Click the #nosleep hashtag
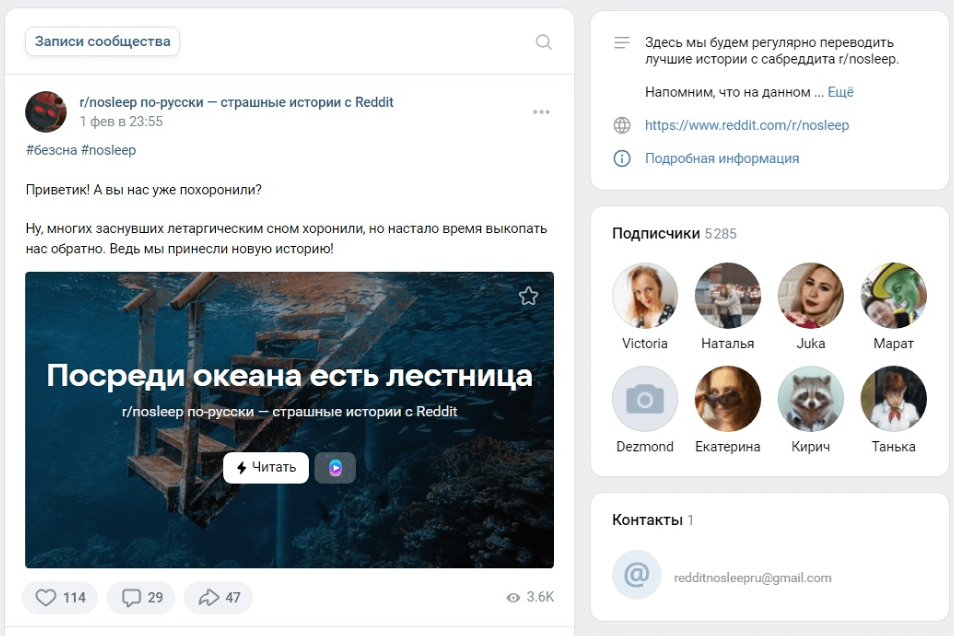The width and height of the screenshot is (954, 636). (108, 150)
